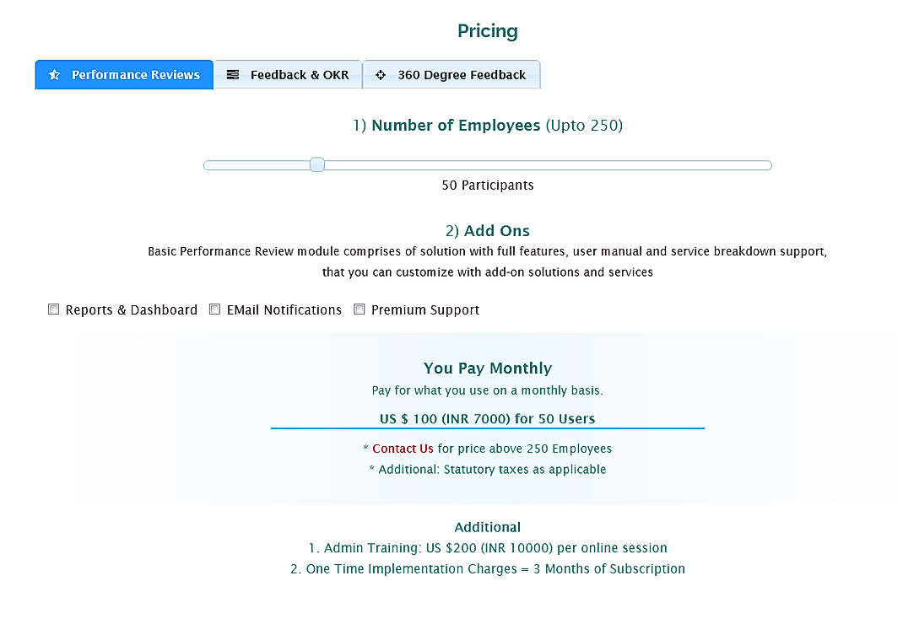Open the Contact Us link

tap(403, 449)
